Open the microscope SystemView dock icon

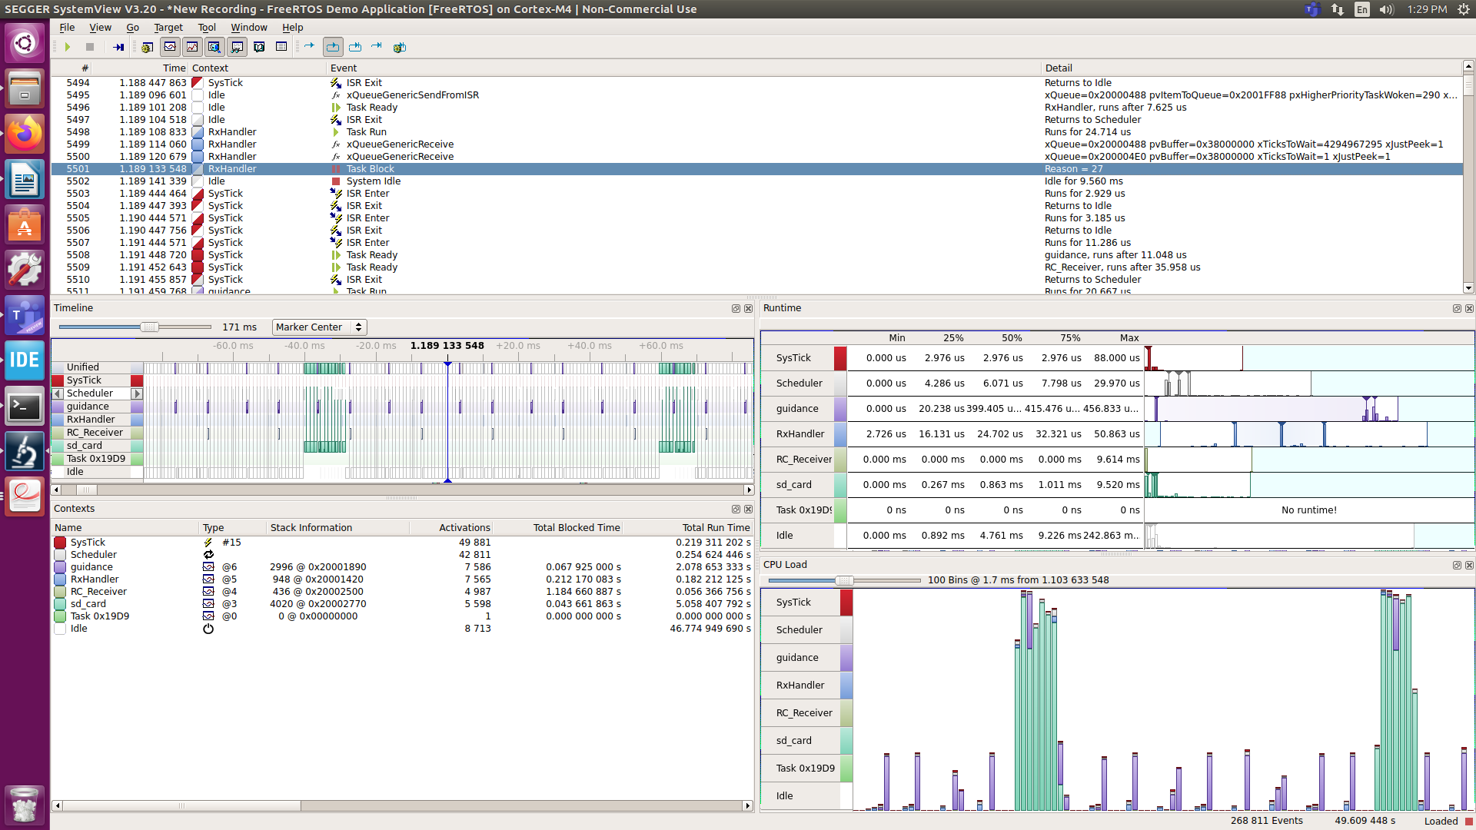tap(25, 451)
